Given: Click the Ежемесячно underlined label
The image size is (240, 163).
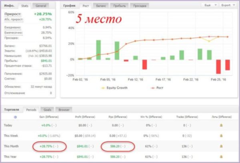Looking at the screenshot, I should [x=14, y=33].
